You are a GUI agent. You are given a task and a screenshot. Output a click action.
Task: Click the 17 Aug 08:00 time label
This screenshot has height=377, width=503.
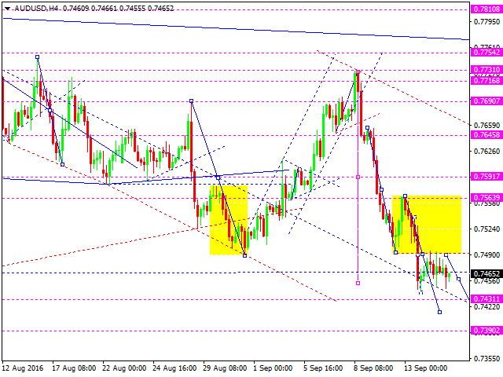click(74, 368)
